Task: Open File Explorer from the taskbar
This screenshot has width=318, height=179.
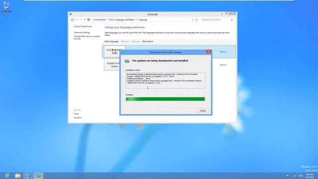Action: pyautogui.click(x=18, y=176)
